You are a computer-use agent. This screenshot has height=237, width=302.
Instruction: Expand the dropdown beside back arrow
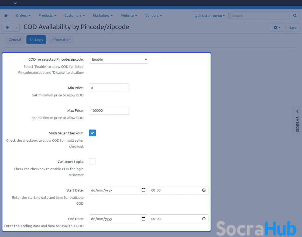[16, 27]
